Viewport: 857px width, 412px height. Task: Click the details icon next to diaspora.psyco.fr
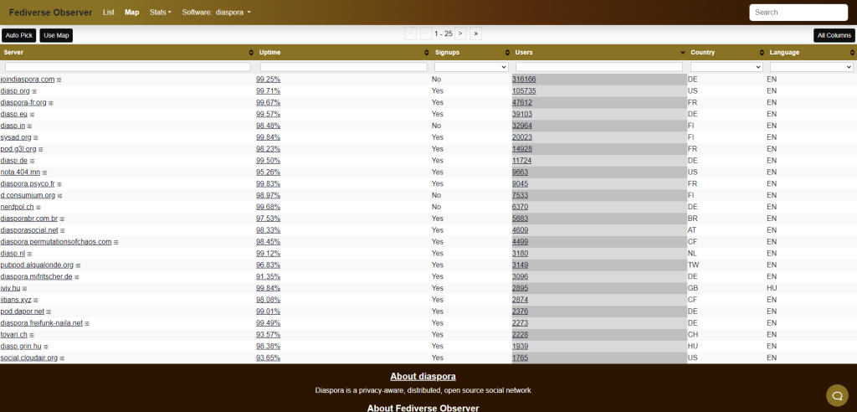coord(59,184)
